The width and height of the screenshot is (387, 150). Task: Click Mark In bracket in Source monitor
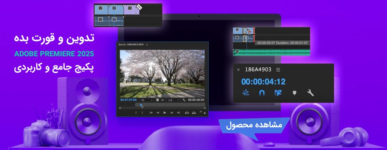[x=136, y=113]
